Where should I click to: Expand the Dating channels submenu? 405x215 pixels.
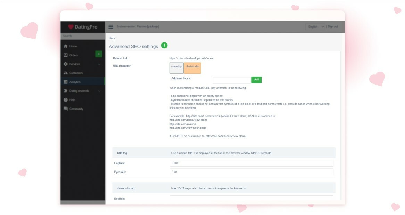click(99, 91)
